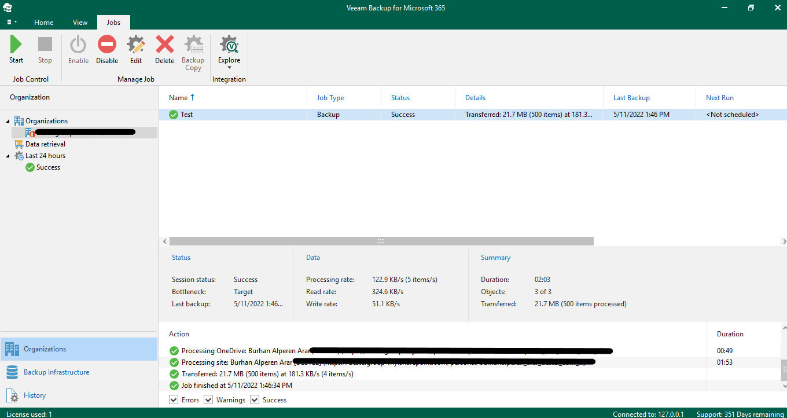Open the Explore integration menu

pos(229,53)
